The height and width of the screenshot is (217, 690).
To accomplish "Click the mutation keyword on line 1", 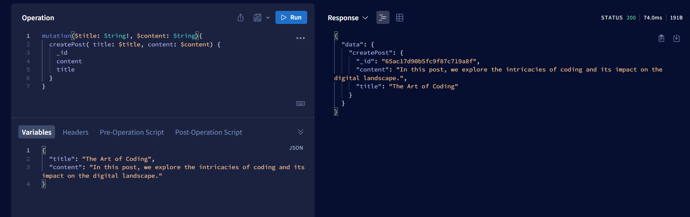I will [56, 36].
